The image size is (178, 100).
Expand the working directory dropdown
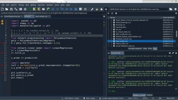pos(167,9)
